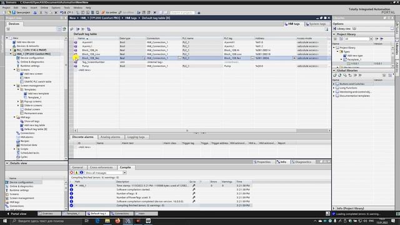Switch to the Logging tags tab
Viewport: 400px width, 225px height.
pos(136,137)
